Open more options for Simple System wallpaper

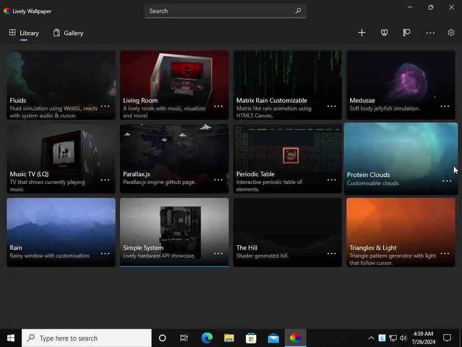[x=218, y=253]
